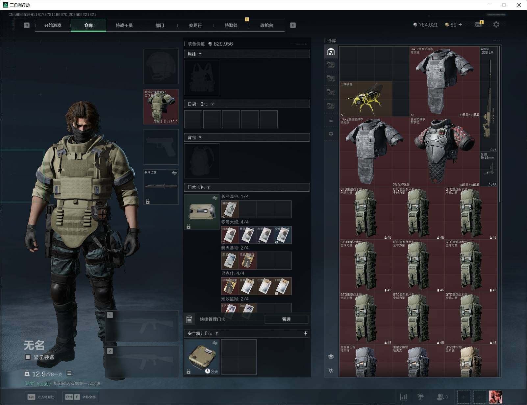
Task: Click the player avatar in bottom-right
Action: [495, 397]
